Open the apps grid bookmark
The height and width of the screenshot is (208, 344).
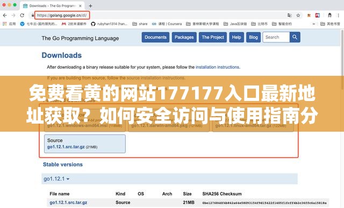point(9,24)
